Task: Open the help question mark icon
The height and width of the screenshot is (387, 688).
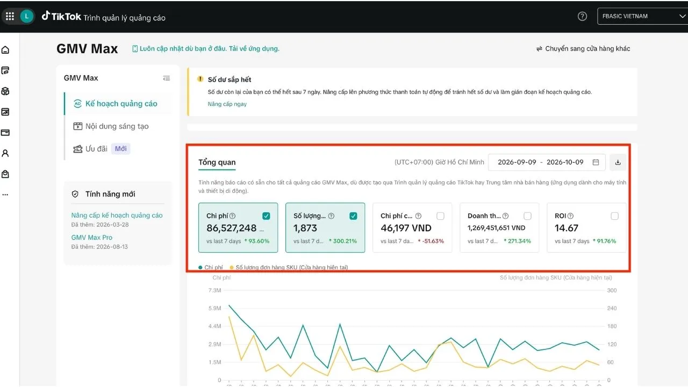Action: [582, 16]
